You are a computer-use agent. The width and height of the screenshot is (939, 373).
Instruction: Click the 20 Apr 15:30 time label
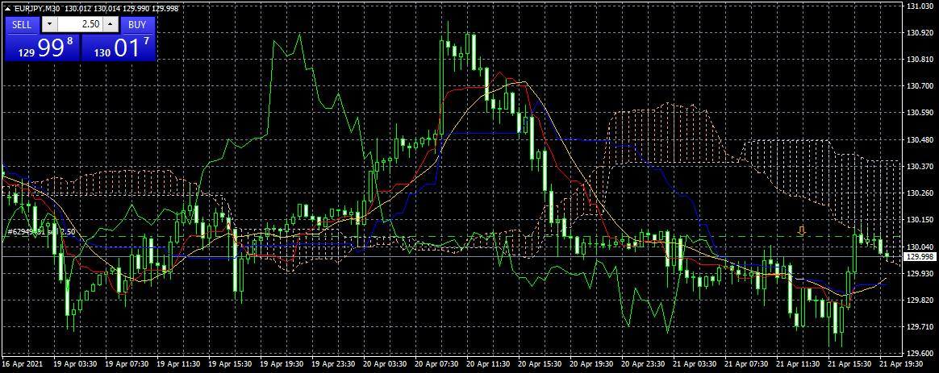pos(540,364)
